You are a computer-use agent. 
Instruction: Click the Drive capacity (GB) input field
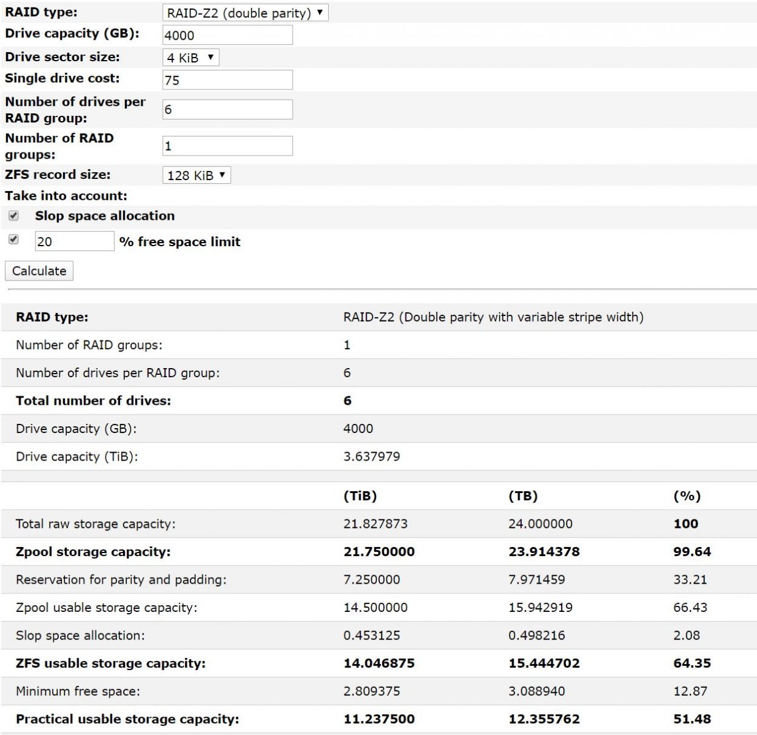pos(227,35)
